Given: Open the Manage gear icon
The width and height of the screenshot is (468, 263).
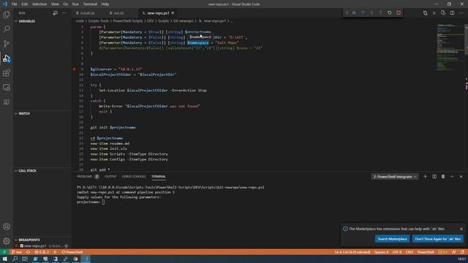Looking at the screenshot, I should [7, 241].
